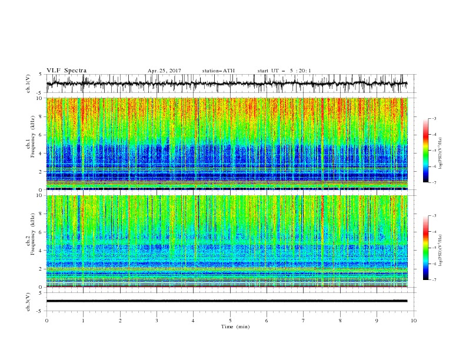
Task: Click inside the ch.1 spectrogram panel
Action: coord(227,144)
